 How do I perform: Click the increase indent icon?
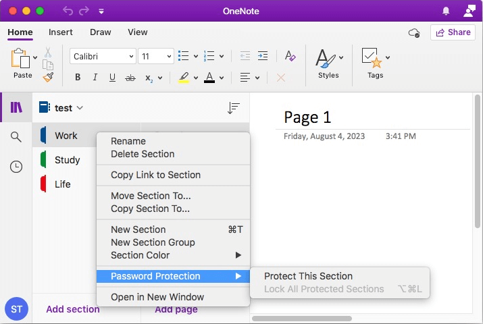pyautogui.click(x=263, y=56)
